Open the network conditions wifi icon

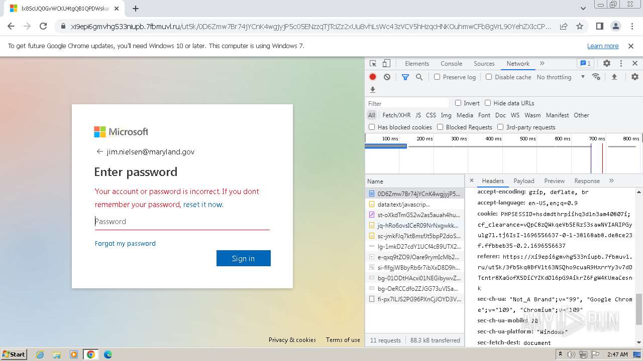(x=596, y=77)
